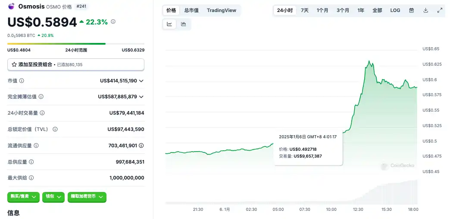This screenshot has width=450, height=219.
Task: Click info icon next to 流通供应量 value
Action: (141, 146)
